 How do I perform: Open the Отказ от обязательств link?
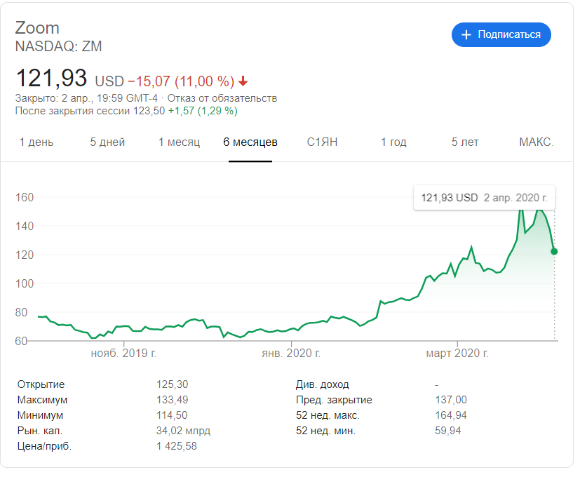pos(222,98)
